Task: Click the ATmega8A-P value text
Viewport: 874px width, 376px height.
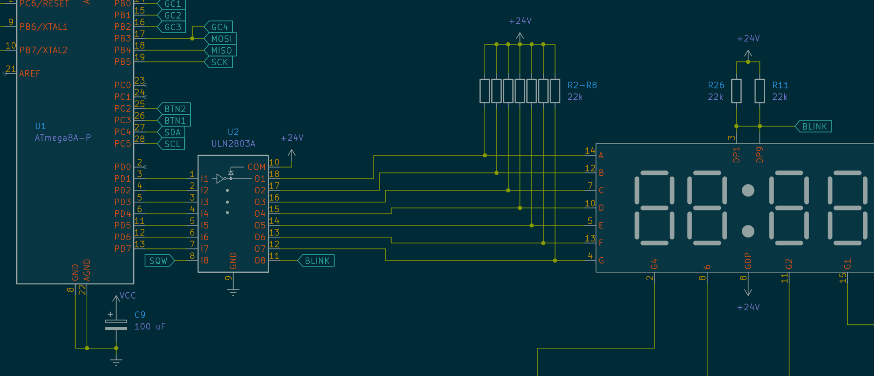Action: [62, 138]
